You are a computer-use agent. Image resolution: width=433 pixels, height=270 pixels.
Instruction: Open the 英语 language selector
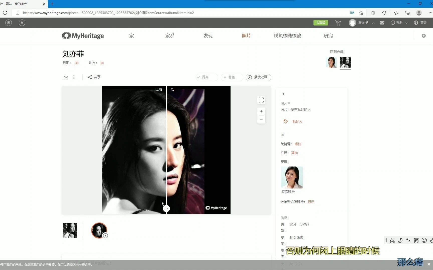click(x=420, y=23)
